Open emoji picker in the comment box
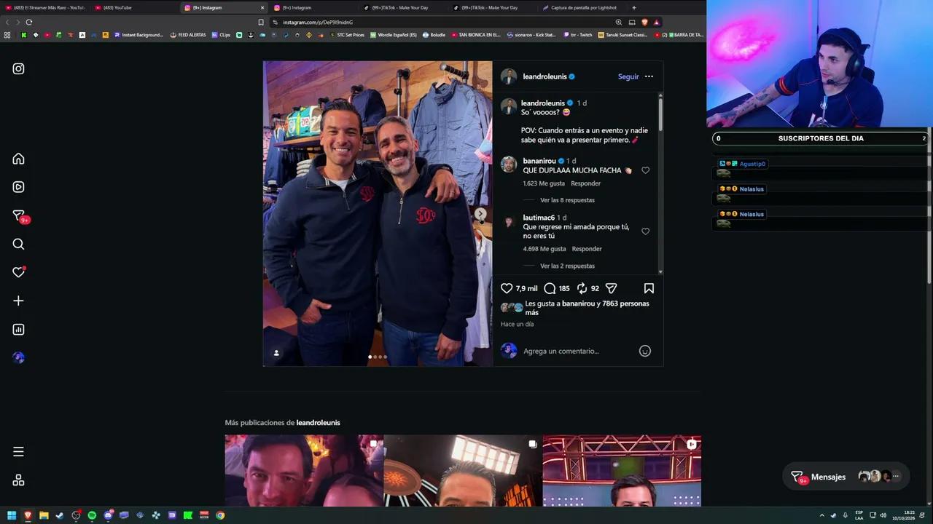The height and width of the screenshot is (524, 933). [645, 351]
